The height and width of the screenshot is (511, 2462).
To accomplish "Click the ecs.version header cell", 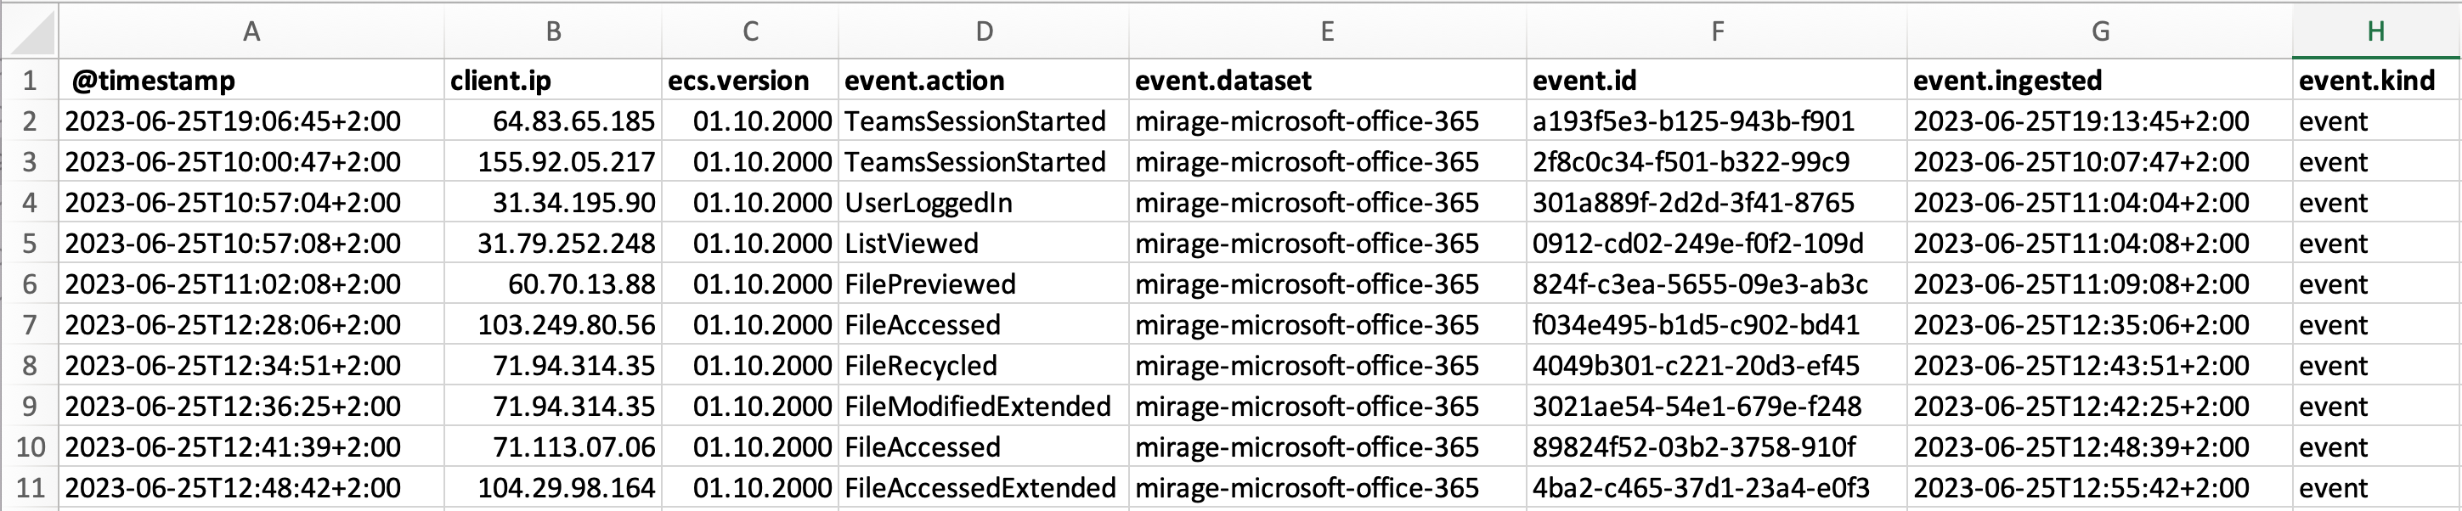I will 750,81.
